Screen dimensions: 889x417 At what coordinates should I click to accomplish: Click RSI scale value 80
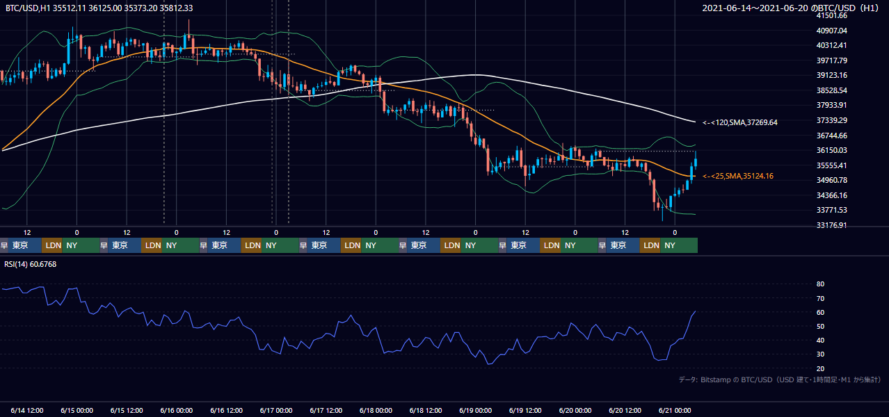(x=821, y=284)
